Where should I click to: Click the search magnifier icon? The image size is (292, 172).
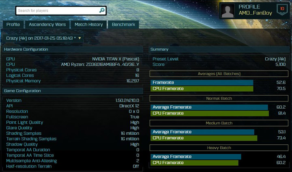point(102,11)
